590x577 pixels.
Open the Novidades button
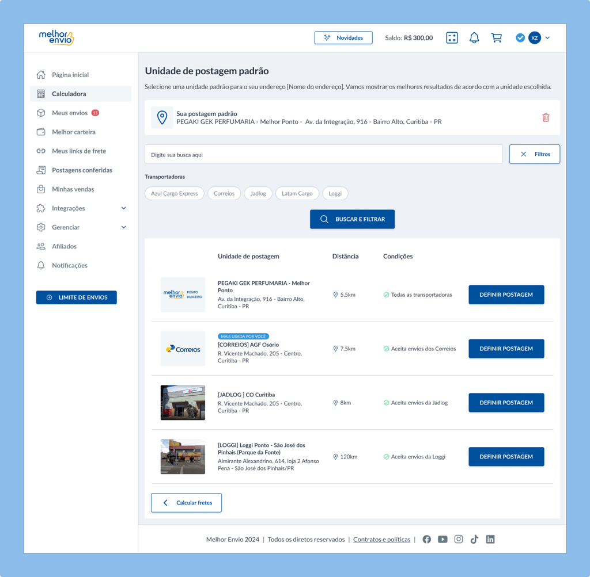click(x=343, y=37)
